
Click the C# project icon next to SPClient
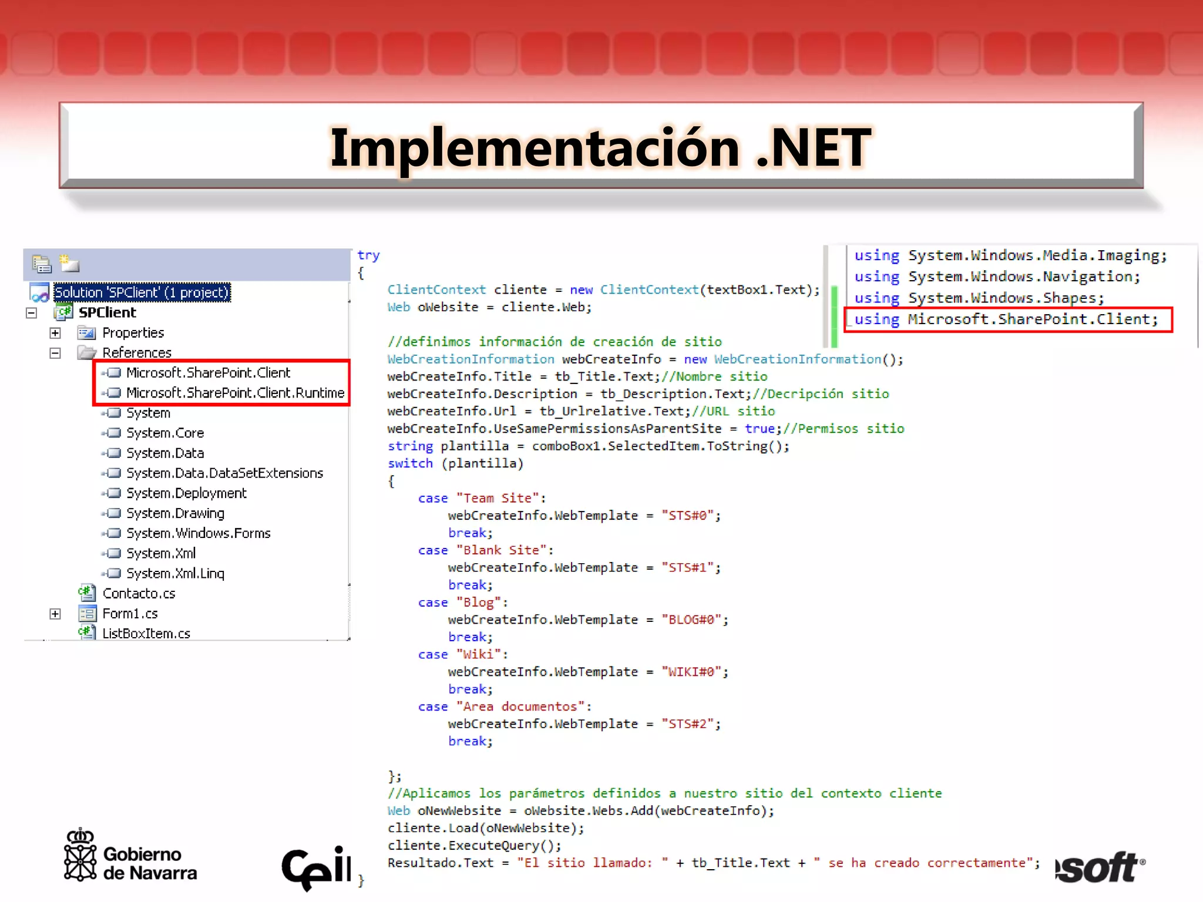pyautogui.click(x=64, y=312)
